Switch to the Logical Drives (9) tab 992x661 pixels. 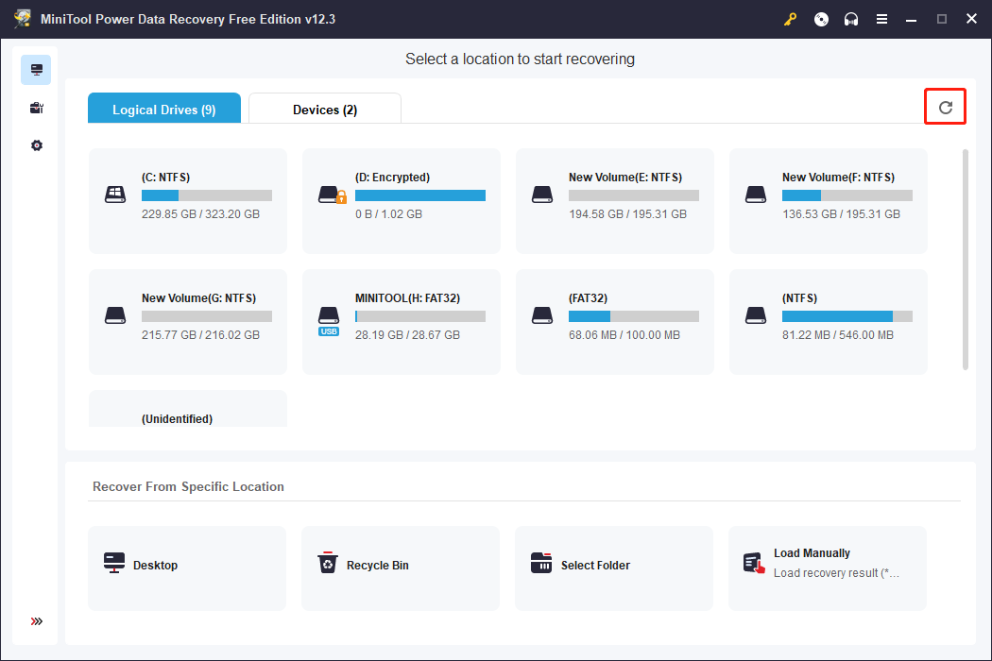point(164,109)
